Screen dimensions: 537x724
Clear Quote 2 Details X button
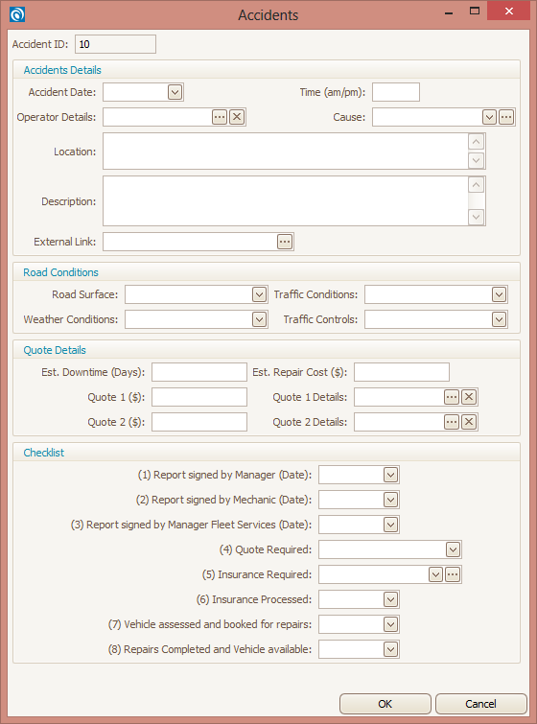[x=469, y=422]
